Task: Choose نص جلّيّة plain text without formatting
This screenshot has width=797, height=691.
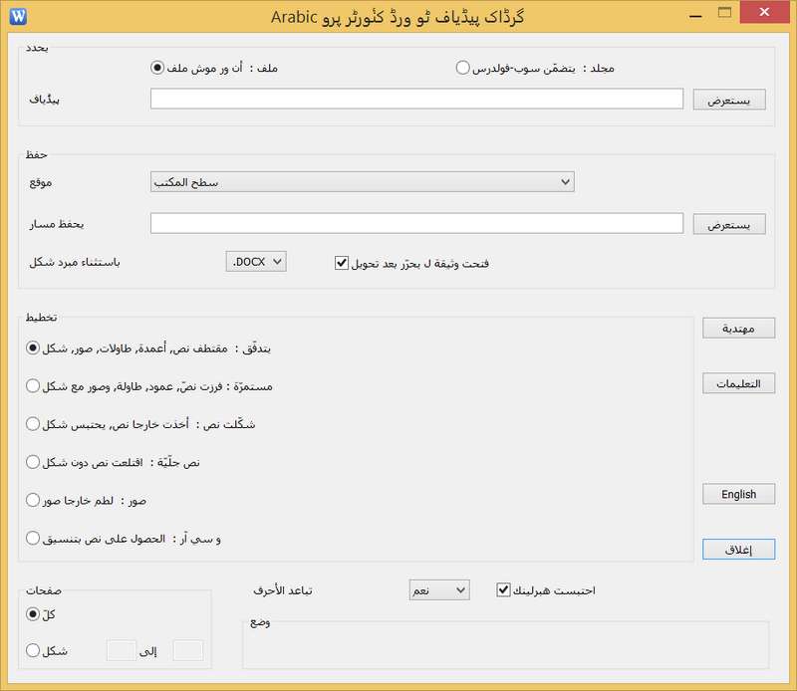Action: point(30,462)
